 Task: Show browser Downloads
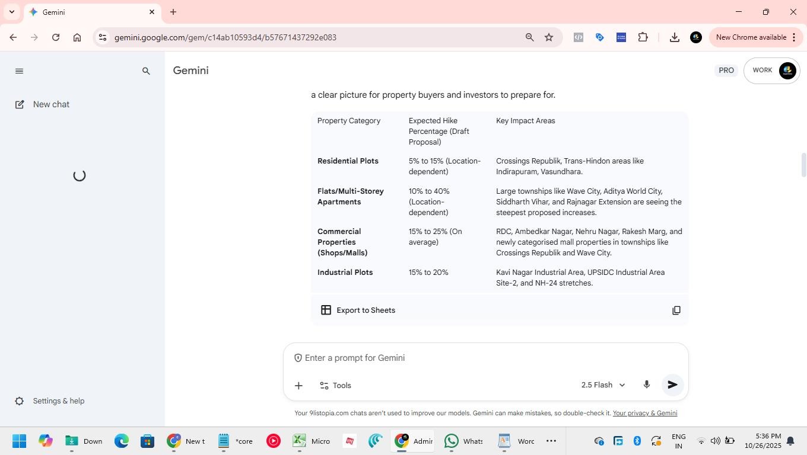click(675, 37)
